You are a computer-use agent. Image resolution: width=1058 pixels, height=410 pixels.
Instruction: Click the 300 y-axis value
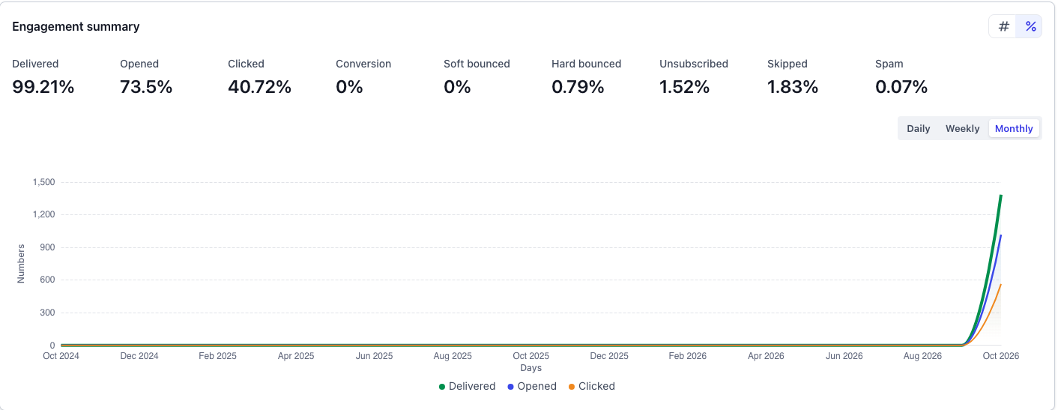pyautogui.click(x=48, y=313)
